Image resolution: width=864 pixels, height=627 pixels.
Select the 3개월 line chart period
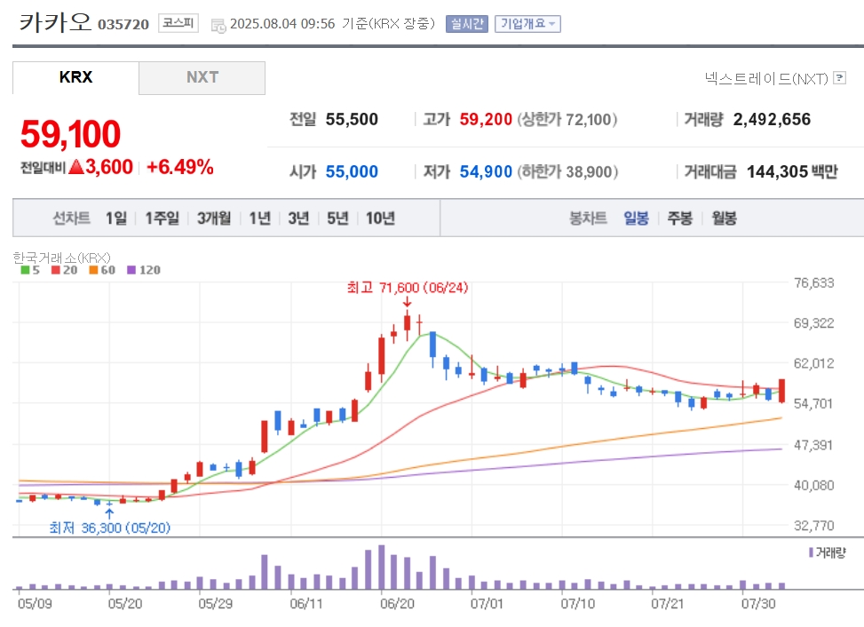214,218
